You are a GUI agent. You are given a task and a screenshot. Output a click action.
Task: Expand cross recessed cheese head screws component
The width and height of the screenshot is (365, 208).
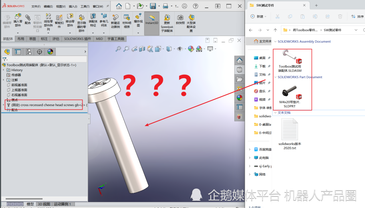4,105
